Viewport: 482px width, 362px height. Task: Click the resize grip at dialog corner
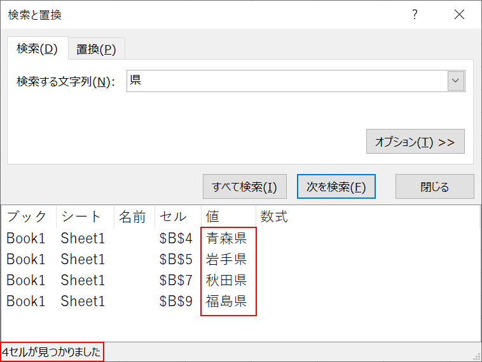tap(476, 357)
